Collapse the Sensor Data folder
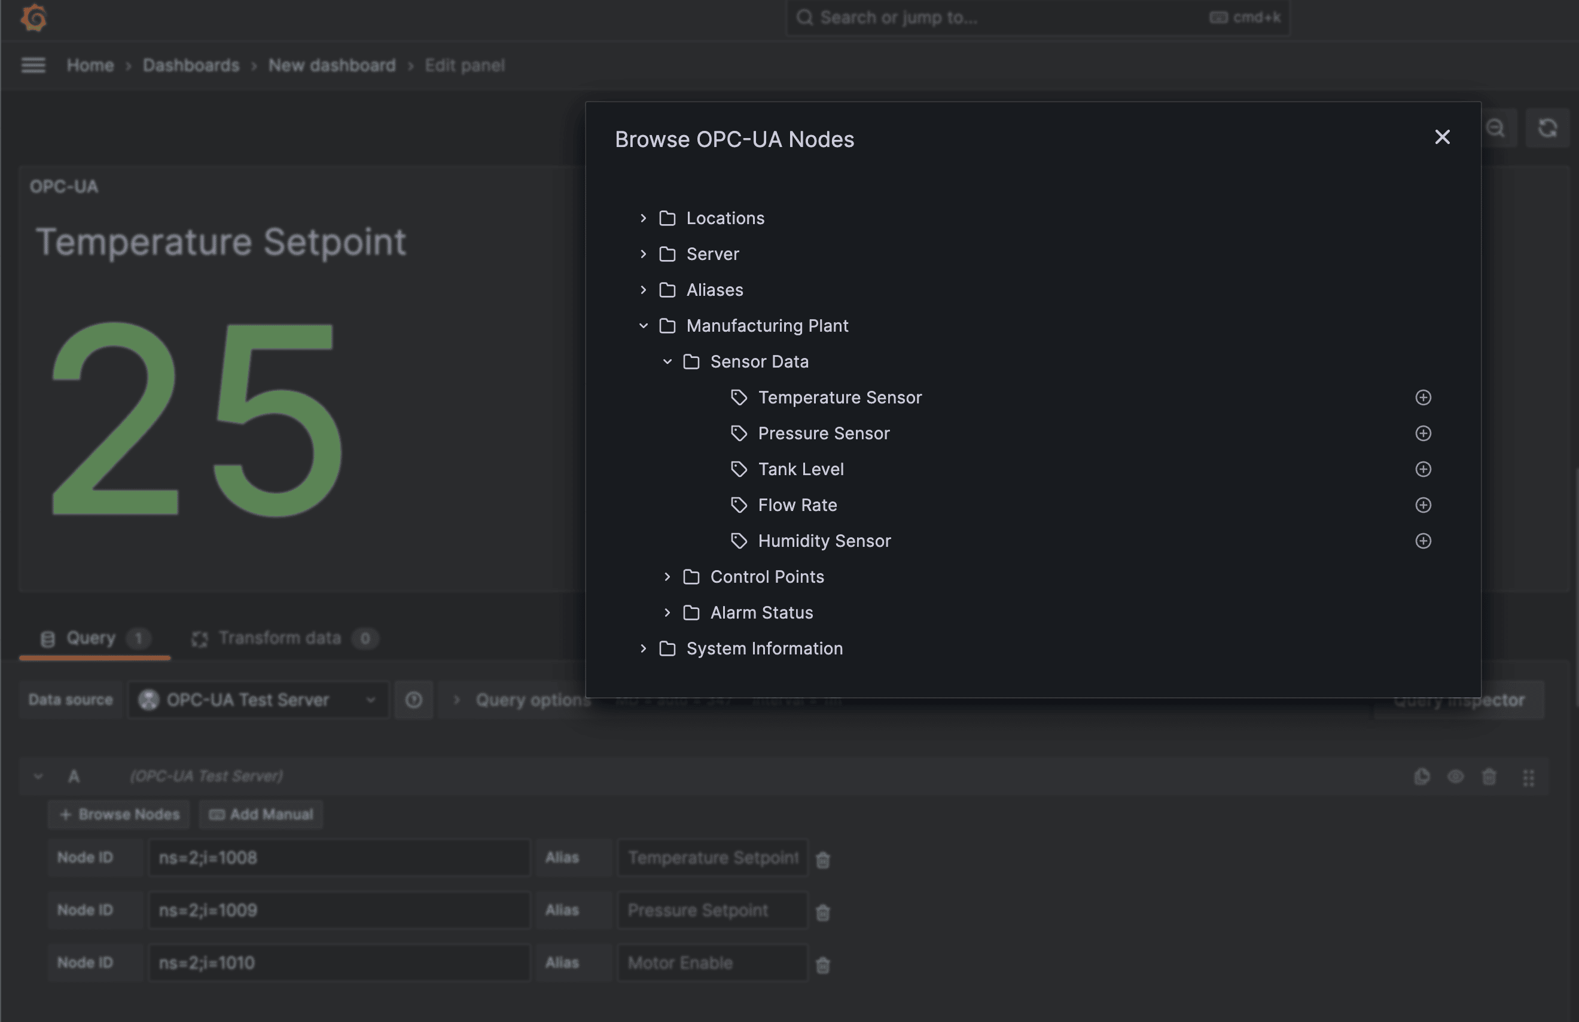The width and height of the screenshot is (1579, 1022). click(667, 361)
